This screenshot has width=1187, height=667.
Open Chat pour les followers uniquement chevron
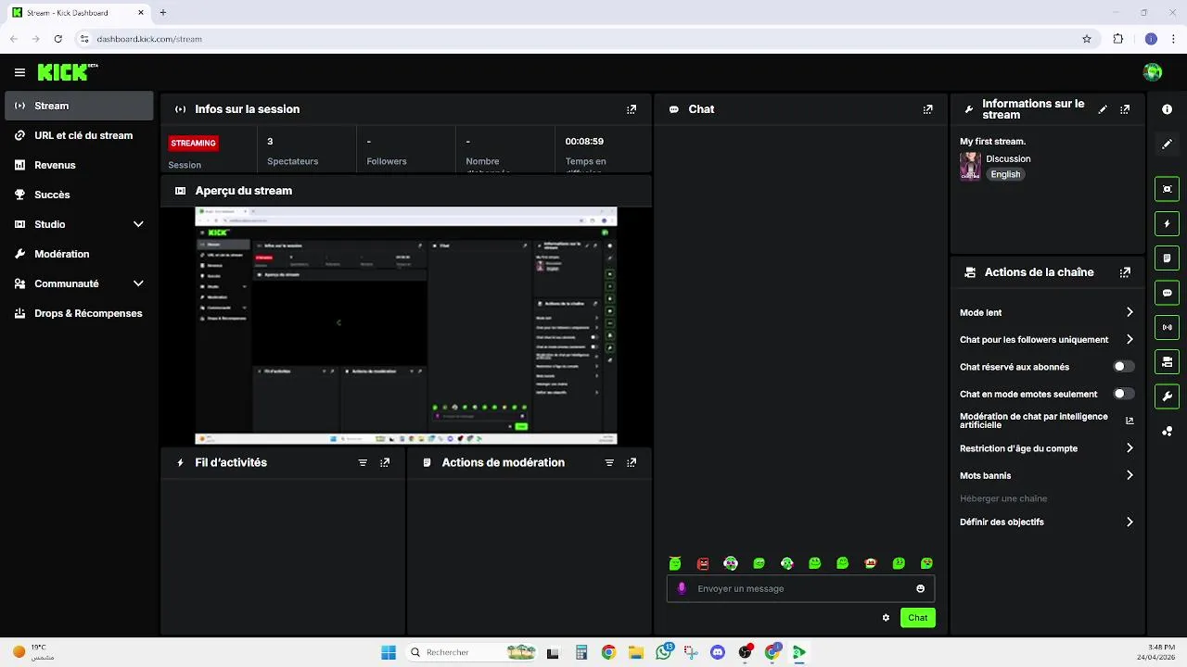pos(1130,339)
